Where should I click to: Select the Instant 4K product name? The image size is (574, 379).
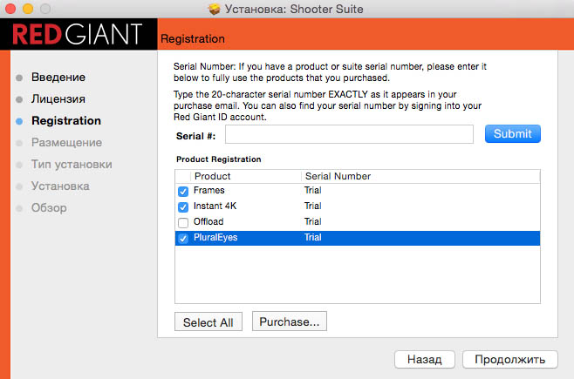(215, 206)
